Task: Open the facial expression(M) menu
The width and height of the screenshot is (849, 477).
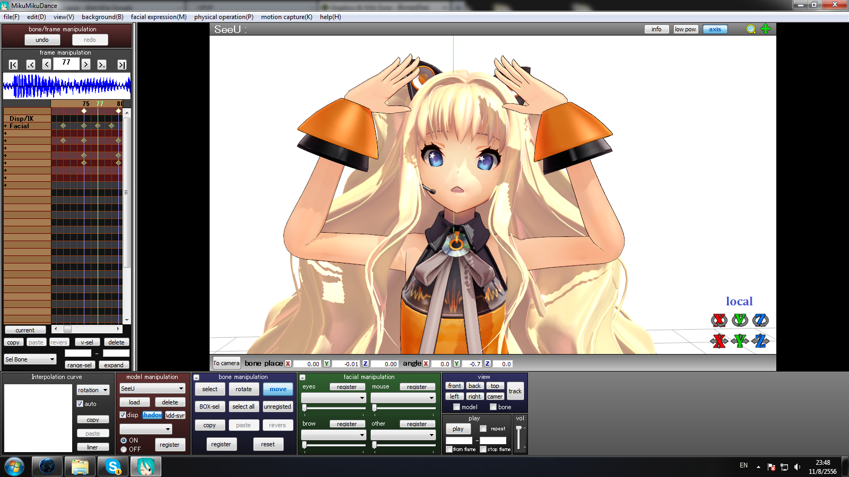Action: (x=159, y=17)
